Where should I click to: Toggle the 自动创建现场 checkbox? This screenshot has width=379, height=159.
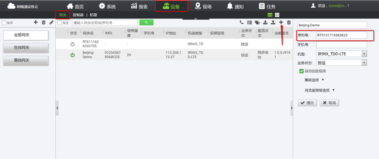301,71
